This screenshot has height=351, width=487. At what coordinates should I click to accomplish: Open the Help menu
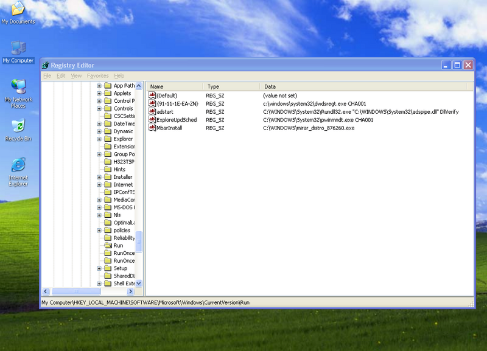point(119,75)
